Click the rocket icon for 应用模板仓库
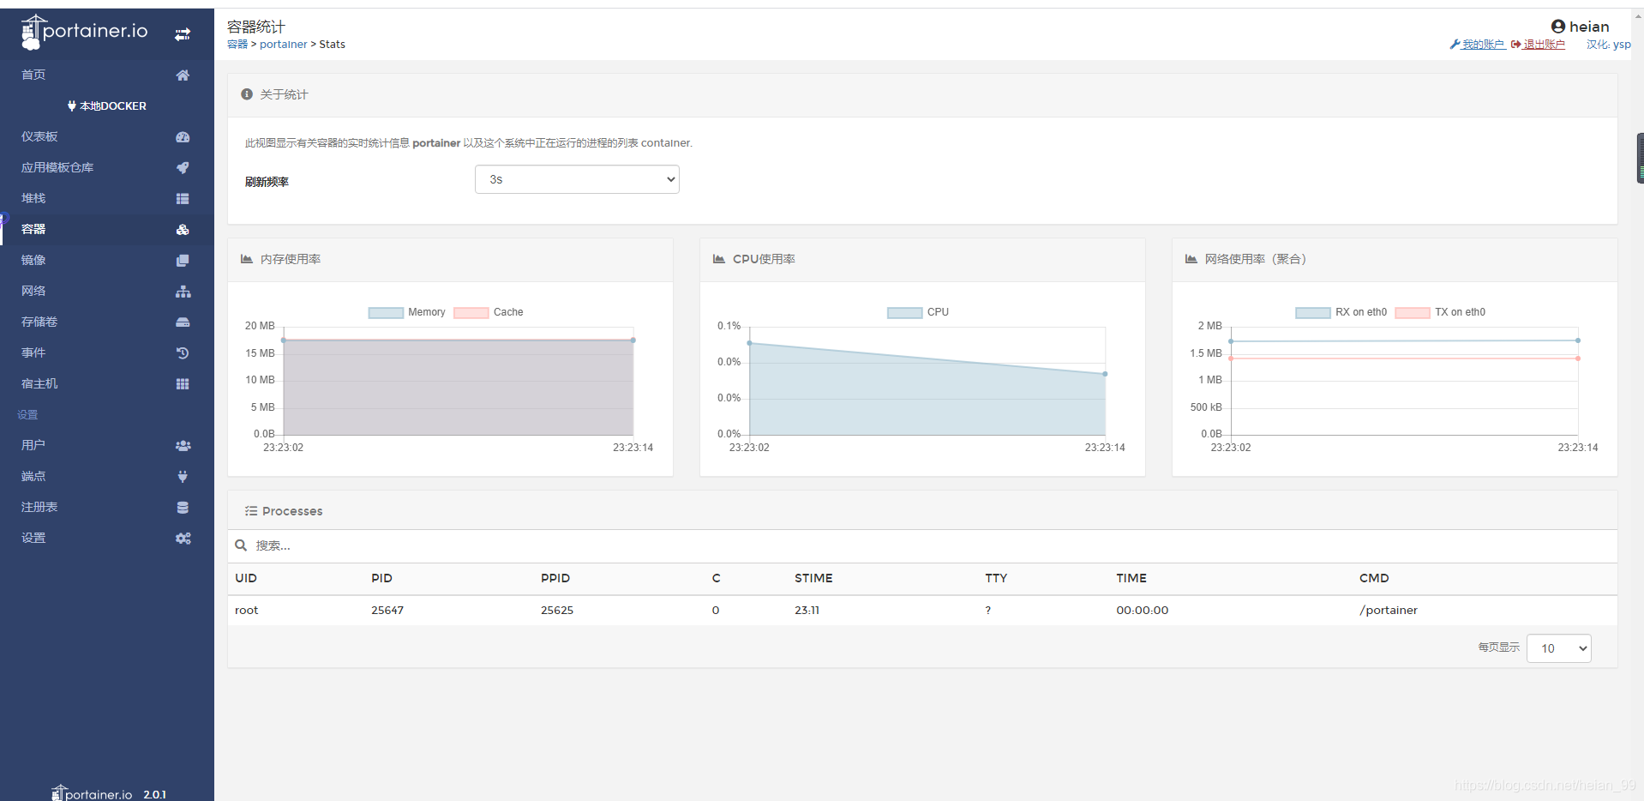Screen dimensions: 1644x801 (x=183, y=168)
